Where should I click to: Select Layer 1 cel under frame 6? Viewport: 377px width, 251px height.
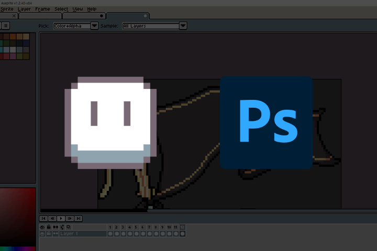click(x=143, y=234)
